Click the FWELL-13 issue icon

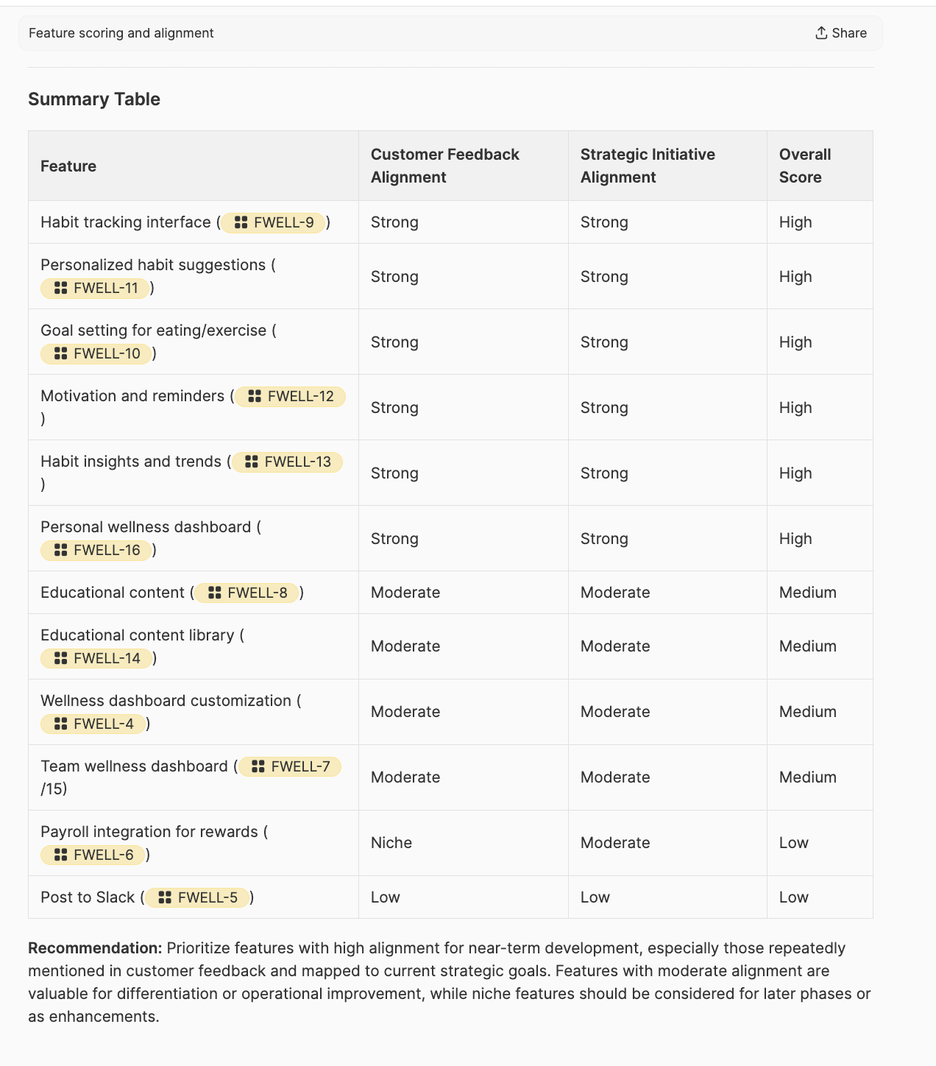[252, 462]
